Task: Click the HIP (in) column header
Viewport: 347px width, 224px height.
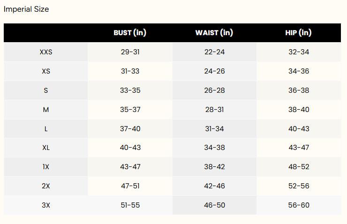Action: click(x=298, y=33)
